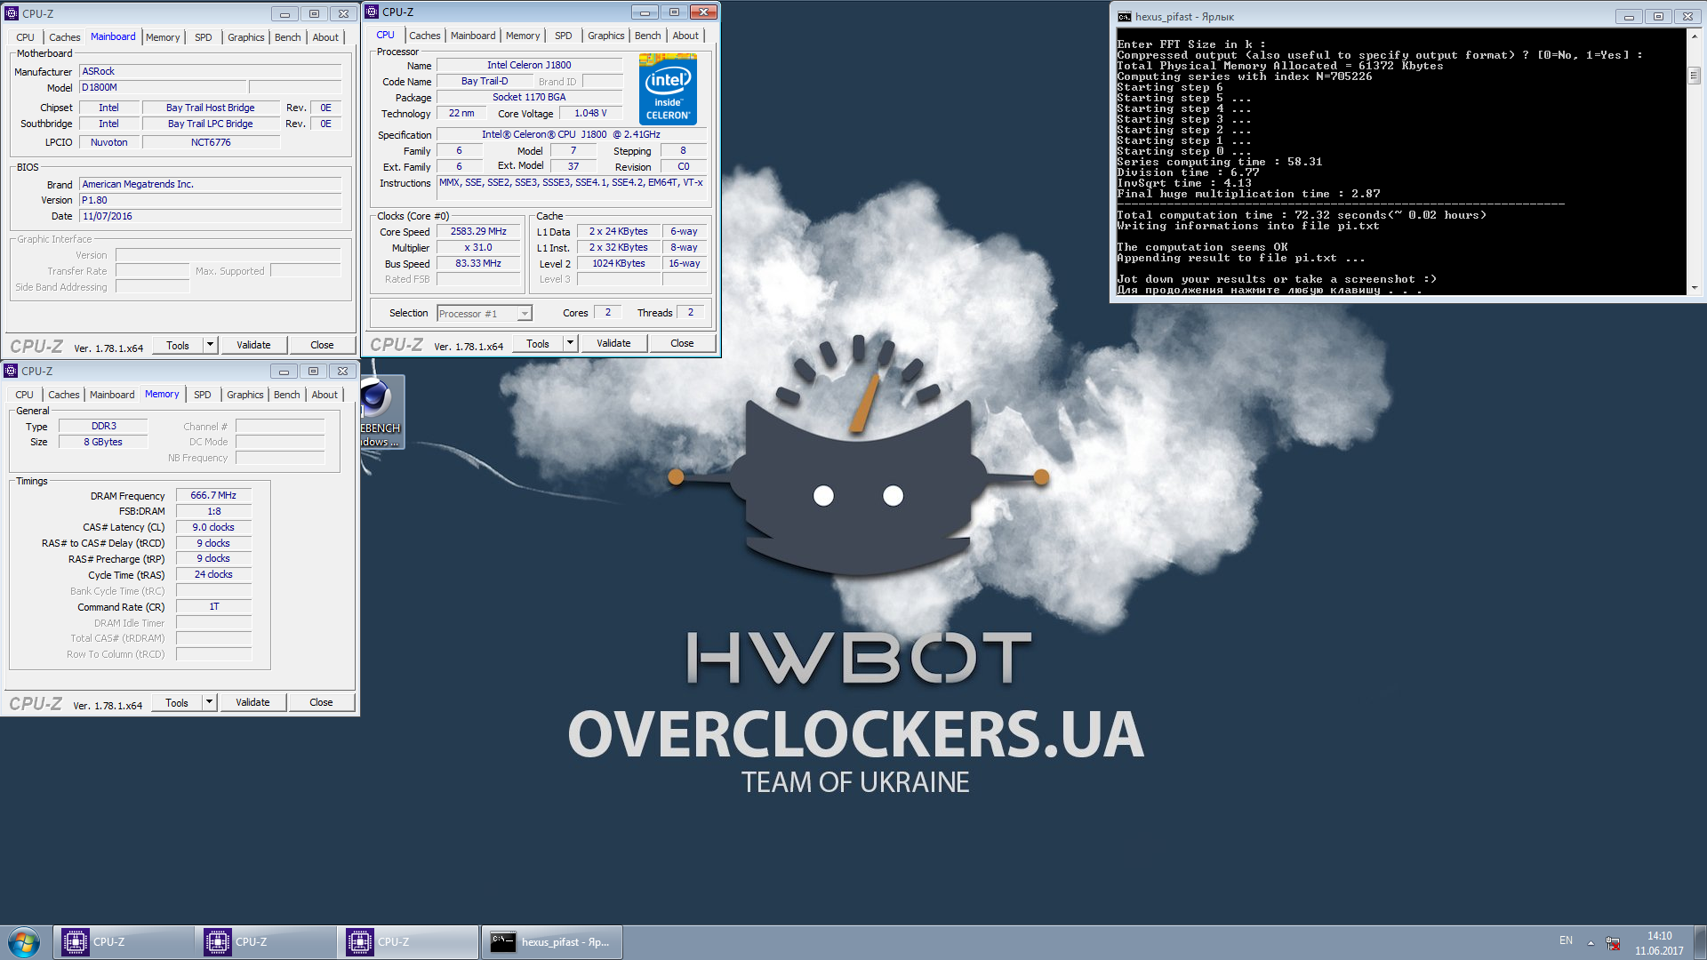Open the Cinebench desktop shortcut icon
This screenshot has width=1707, height=960.
pyautogui.click(x=382, y=412)
